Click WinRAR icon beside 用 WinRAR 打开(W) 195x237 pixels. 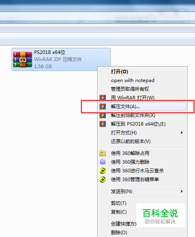click(103, 97)
